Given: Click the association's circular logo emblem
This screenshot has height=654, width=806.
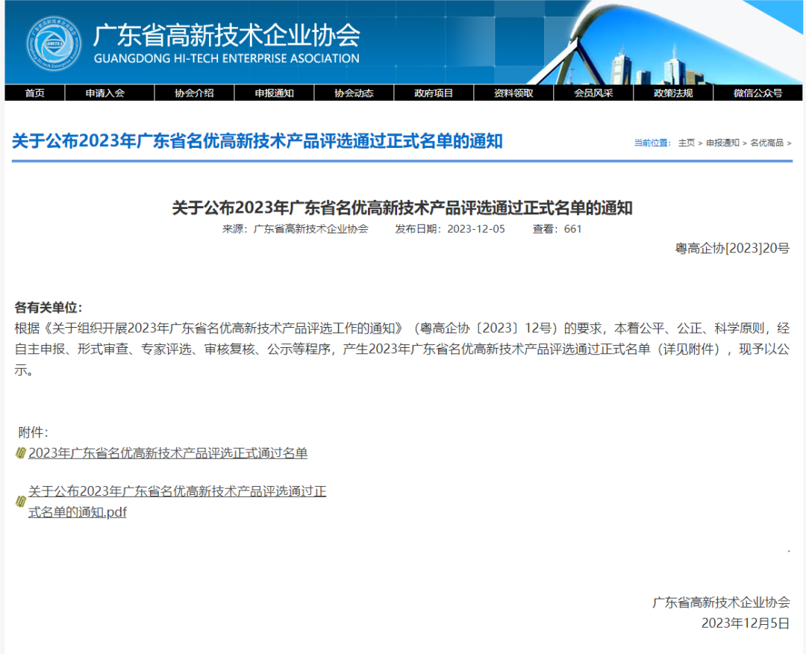Looking at the screenshot, I should (x=54, y=43).
